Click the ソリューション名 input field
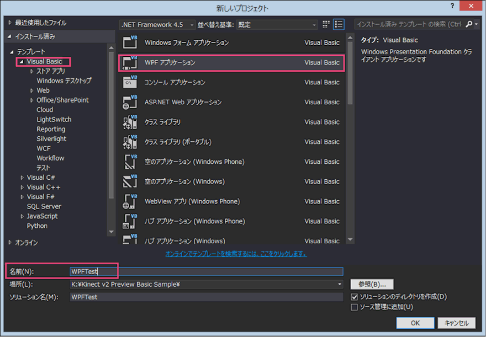This screenshot has height=337, width=486. click(x=207, y=297)
